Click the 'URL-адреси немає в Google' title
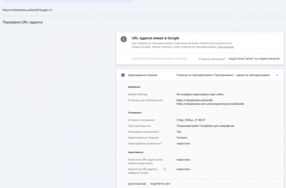Viewport: 286px width, 188px height. point(155,38)
